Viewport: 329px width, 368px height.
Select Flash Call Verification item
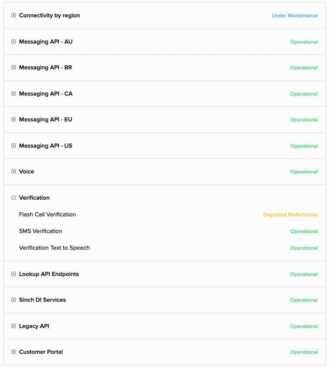[48, 214]
